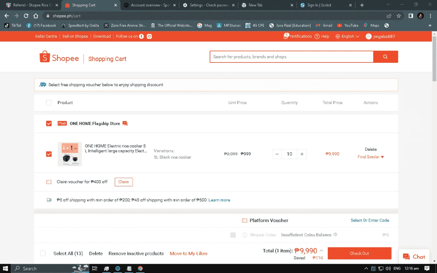Click the product search field
This screenshot has width=437, height=273.
[x=292, y=57]
